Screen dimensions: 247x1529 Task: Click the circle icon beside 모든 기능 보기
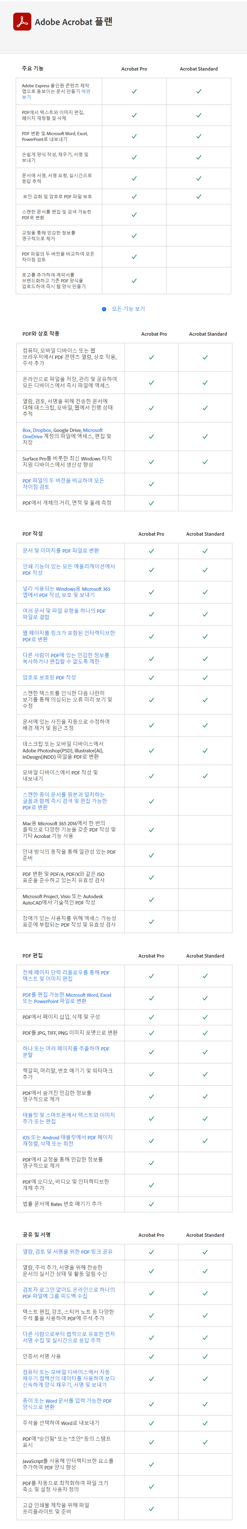pos(104,309)
